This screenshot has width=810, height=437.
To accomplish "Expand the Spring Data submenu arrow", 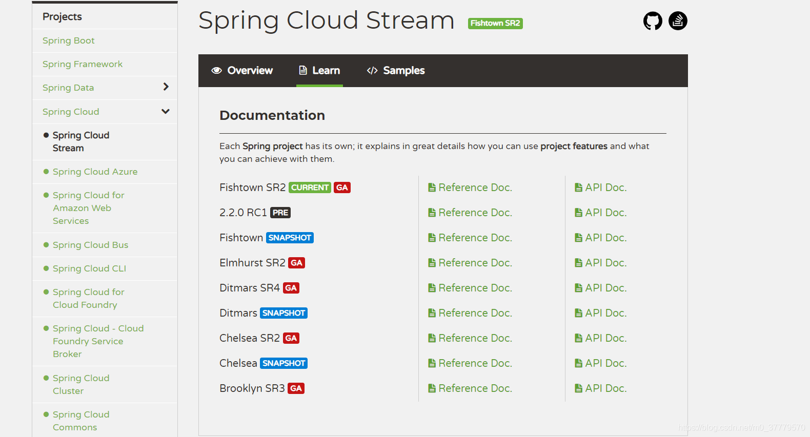I will pyautogui.click(x=166, y=87).
